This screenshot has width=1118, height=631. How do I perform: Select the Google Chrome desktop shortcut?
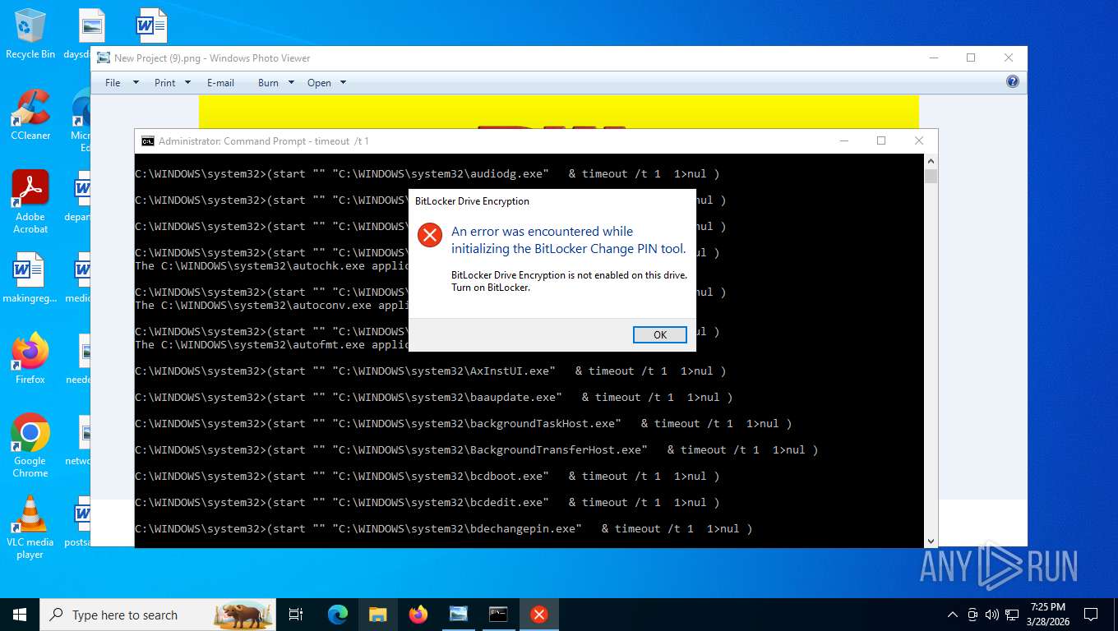pos(30,446)
